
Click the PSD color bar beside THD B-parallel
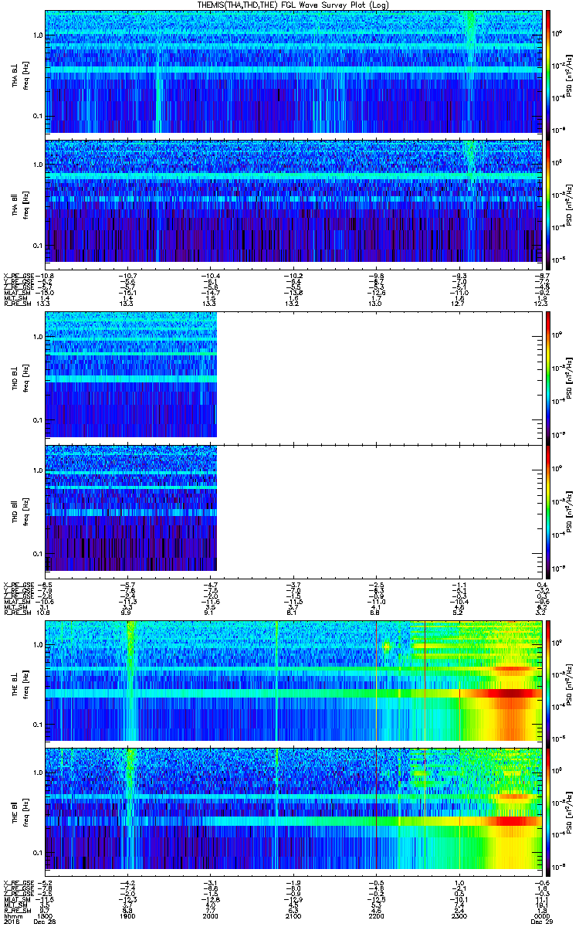pos(549,511)
